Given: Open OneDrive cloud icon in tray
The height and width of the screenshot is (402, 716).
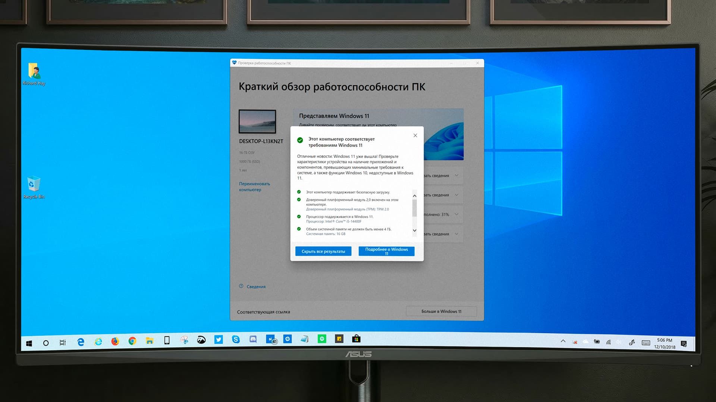Looking at the screenshot, I should (586, 342).
